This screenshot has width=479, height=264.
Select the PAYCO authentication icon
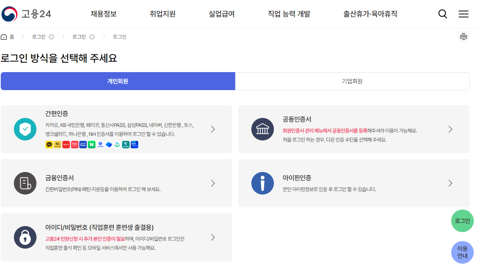pyautogui.click(x=66, y=144)
